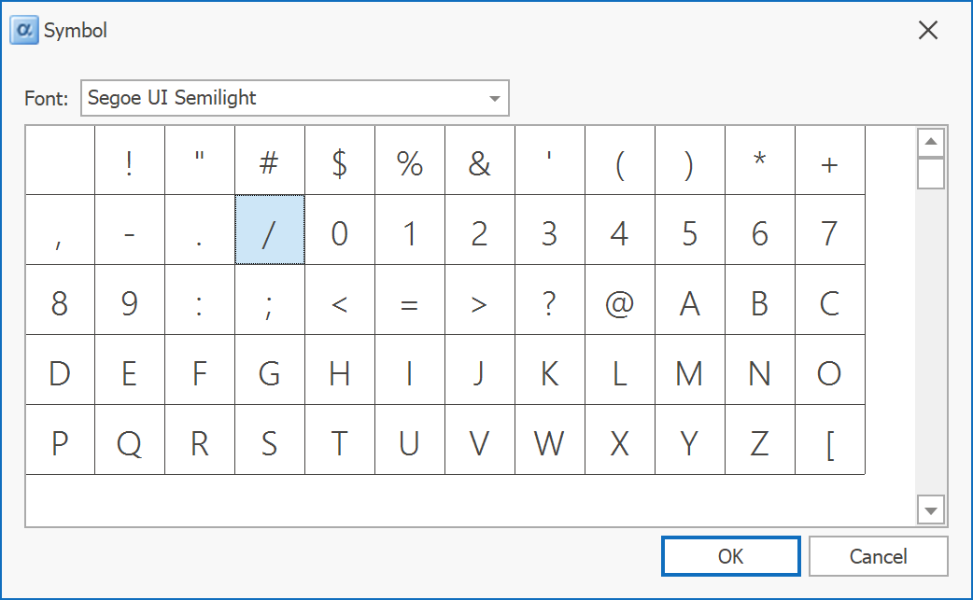Click the hash # symbol cell
This screenshot has width=973, height=600.
tap(270, 160)
